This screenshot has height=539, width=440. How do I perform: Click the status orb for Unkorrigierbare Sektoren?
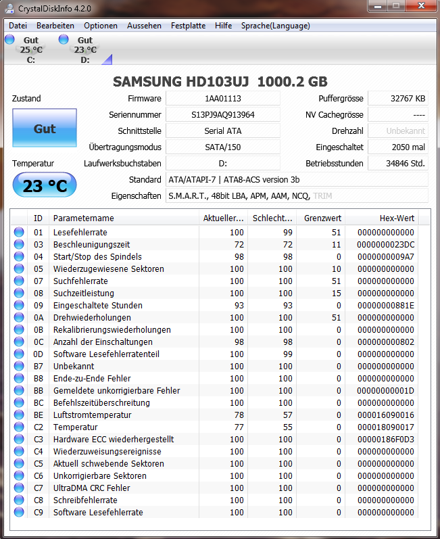point(19,475)
